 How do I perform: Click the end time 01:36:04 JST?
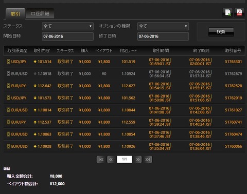click(201, 148)
